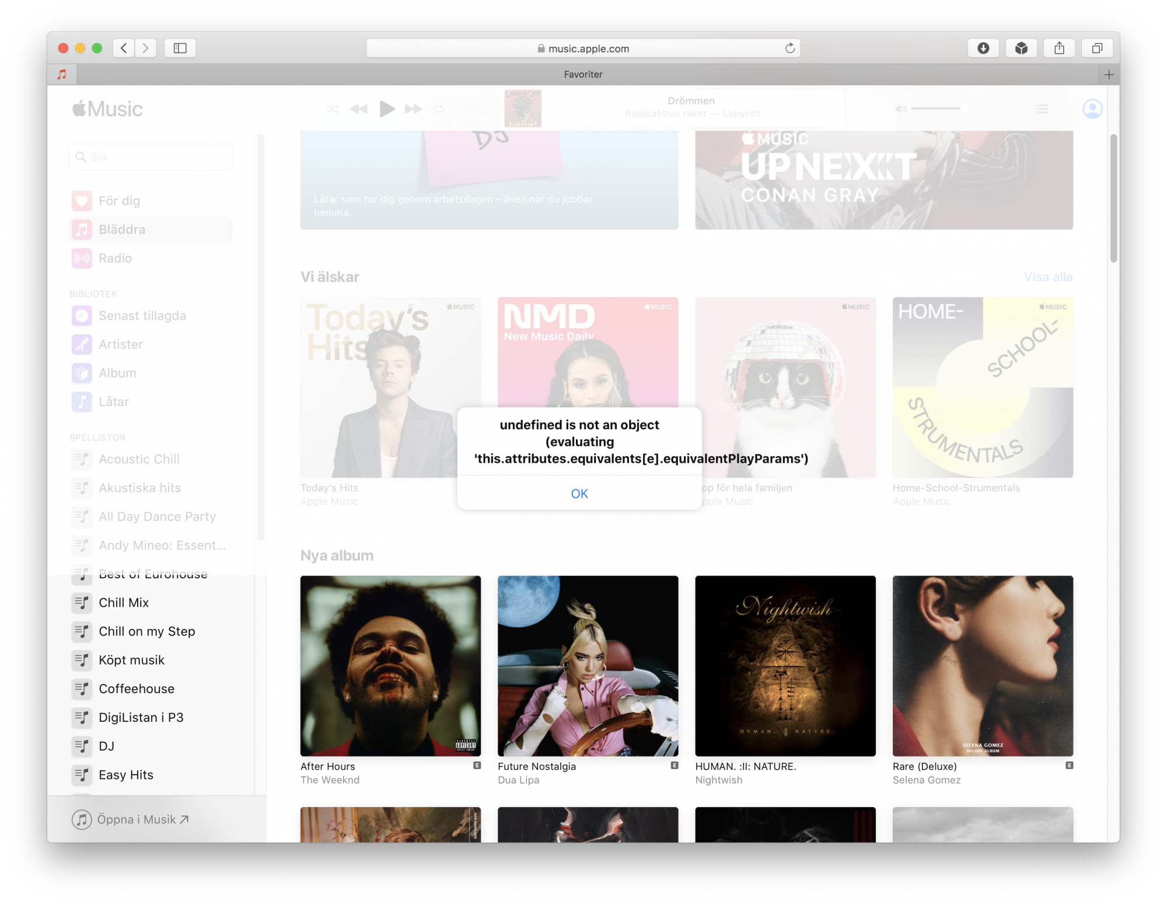Click the Labyrint album artwork thumbnail
This screenshot has width=1167, height=905.
[523, 109]
